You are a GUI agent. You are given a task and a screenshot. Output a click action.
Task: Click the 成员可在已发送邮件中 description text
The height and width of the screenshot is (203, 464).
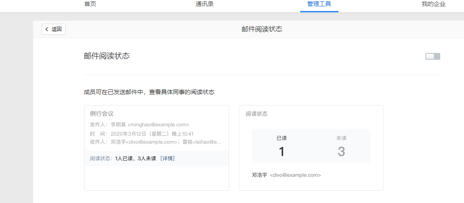[x=149, y=92]
